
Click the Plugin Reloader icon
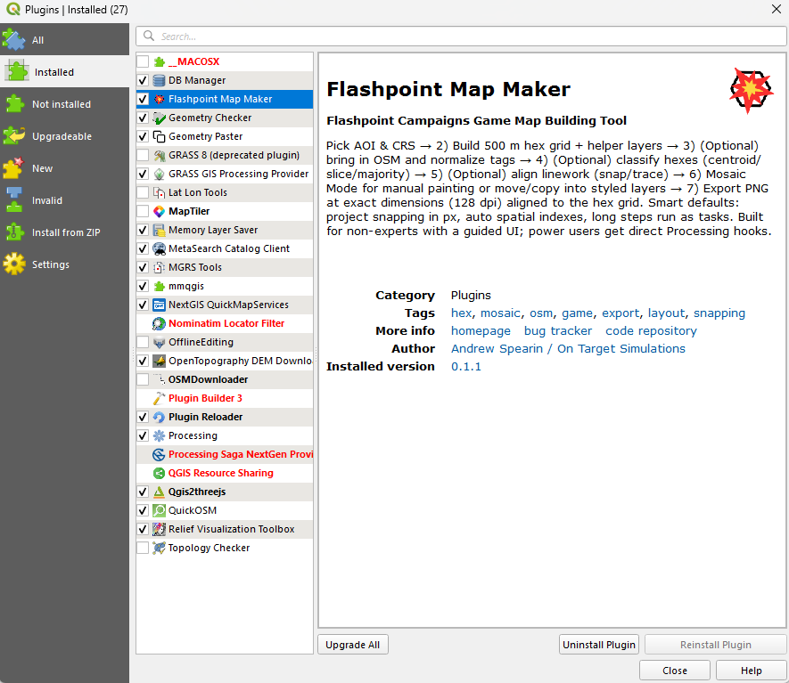click(x=159, y=417)
